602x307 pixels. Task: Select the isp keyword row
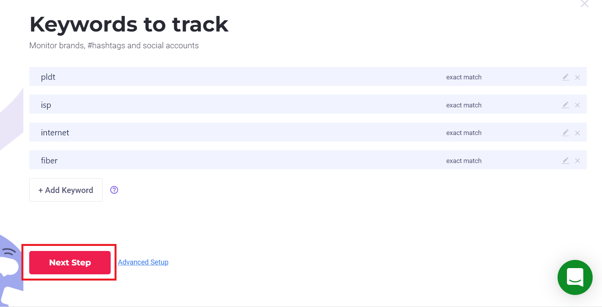308,104
